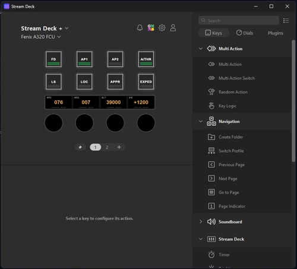Select the A/THR key
Screen dimensions: 297x269
click(x=146, y=59)
